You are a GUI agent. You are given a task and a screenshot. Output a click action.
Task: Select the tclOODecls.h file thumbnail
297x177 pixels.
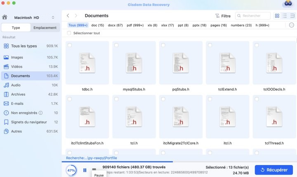[x=274, y=63]
